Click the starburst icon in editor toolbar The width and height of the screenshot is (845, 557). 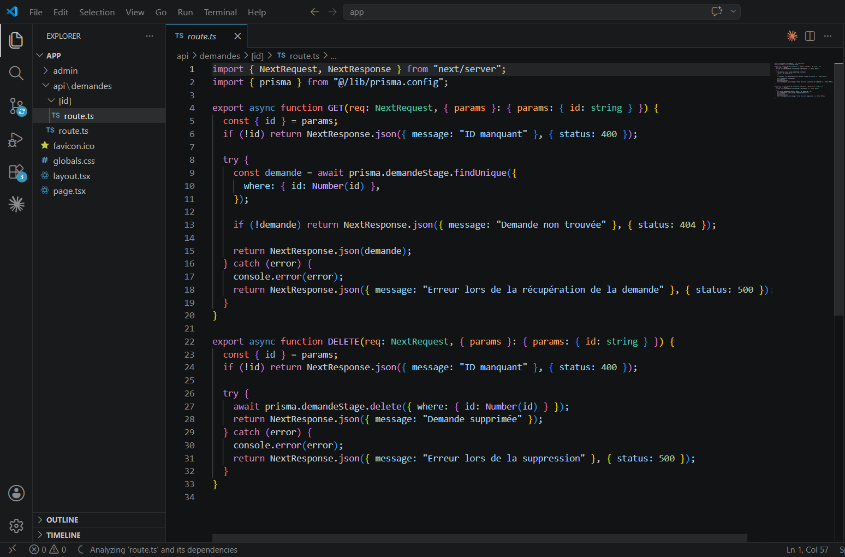click(792, 36)
